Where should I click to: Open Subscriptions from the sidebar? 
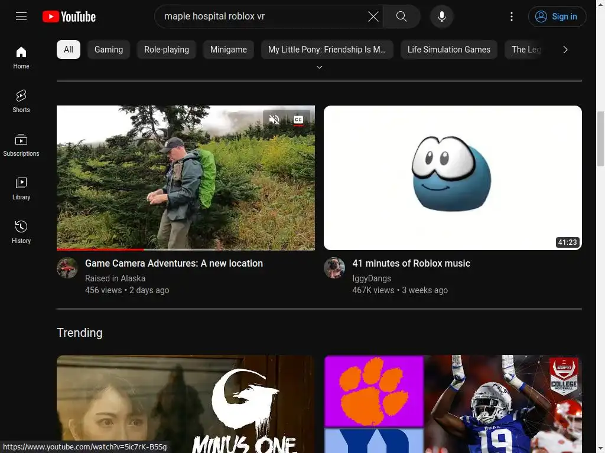coord(21,145)
